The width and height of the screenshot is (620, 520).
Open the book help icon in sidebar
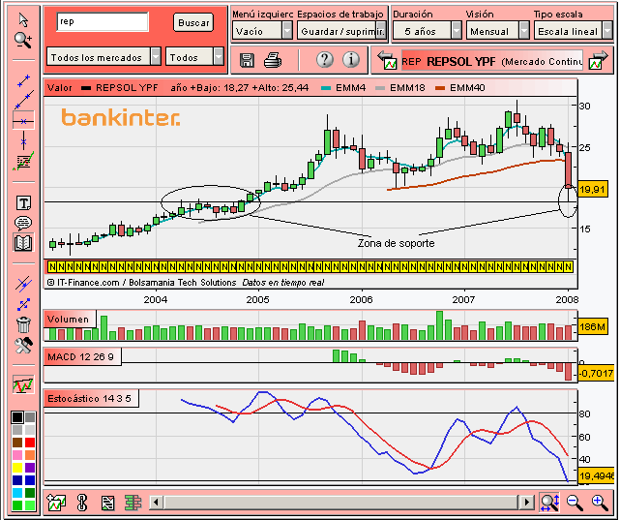(x=23, y=243)
